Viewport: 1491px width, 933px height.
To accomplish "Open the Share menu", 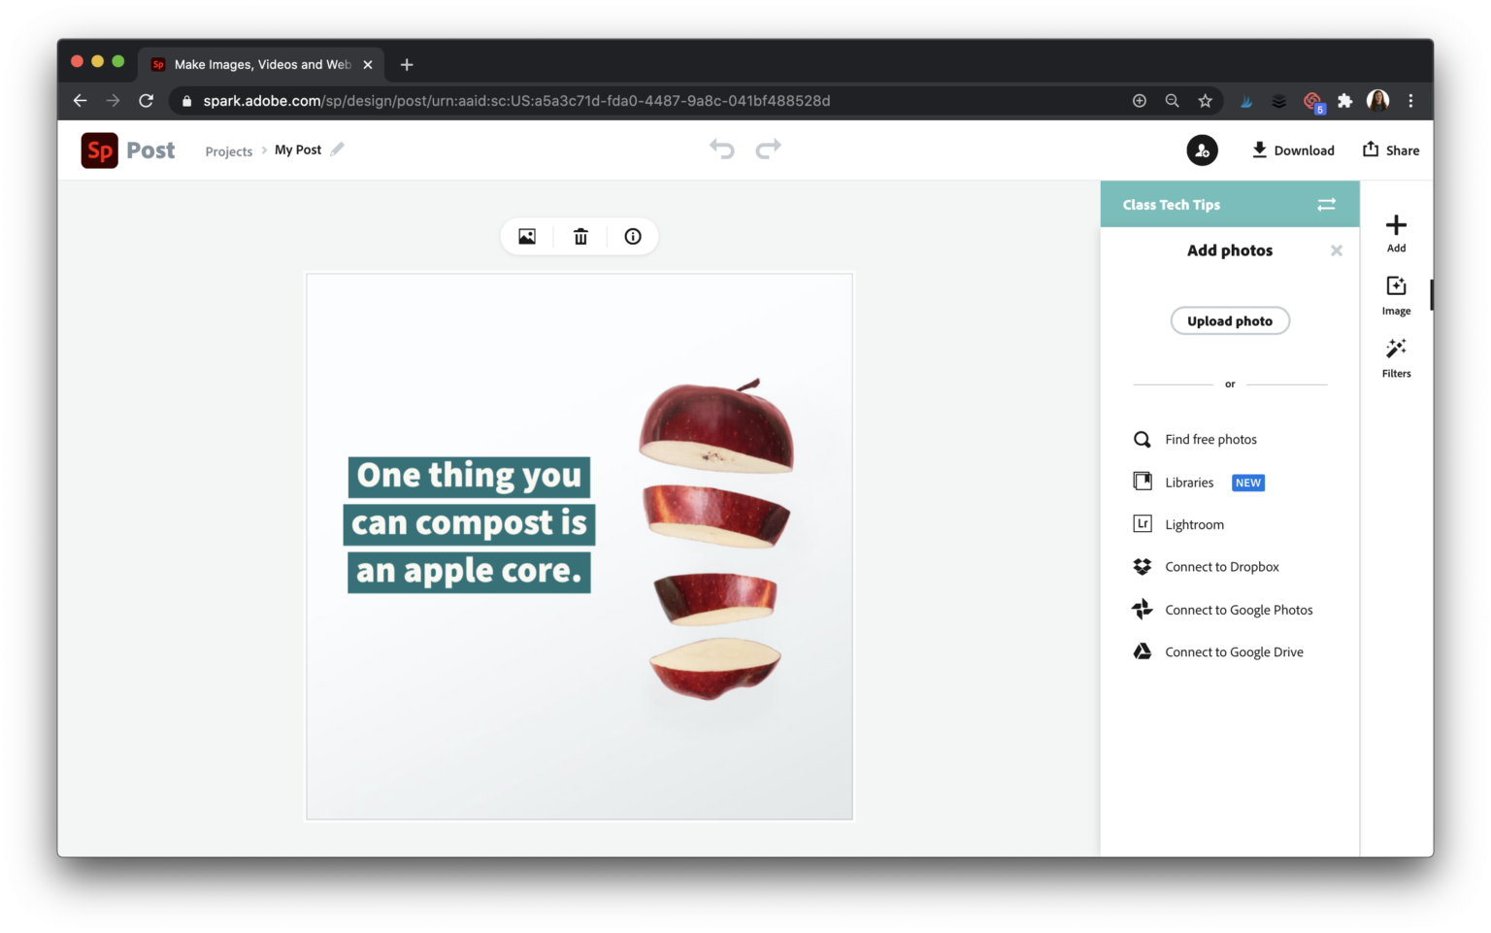I will 1390,150.
